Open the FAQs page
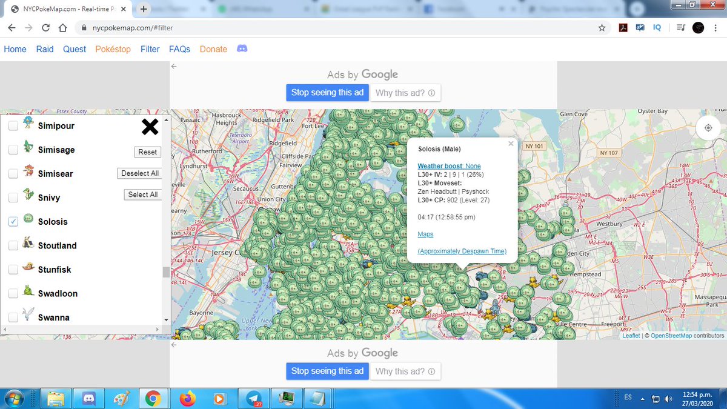The image size is (727, 409). 179,49
